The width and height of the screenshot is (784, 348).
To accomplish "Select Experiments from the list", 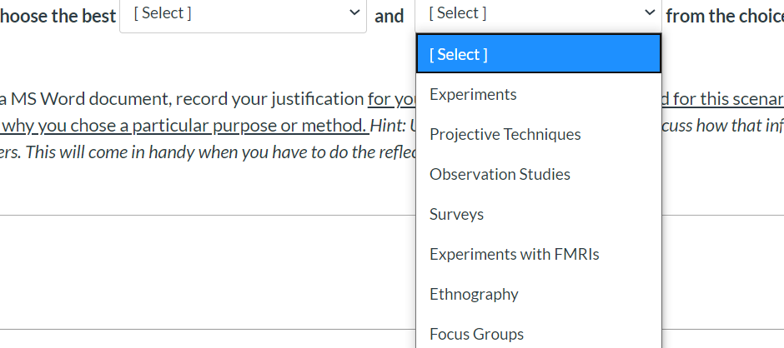I will pyautogui.click(x=473, y=94).
